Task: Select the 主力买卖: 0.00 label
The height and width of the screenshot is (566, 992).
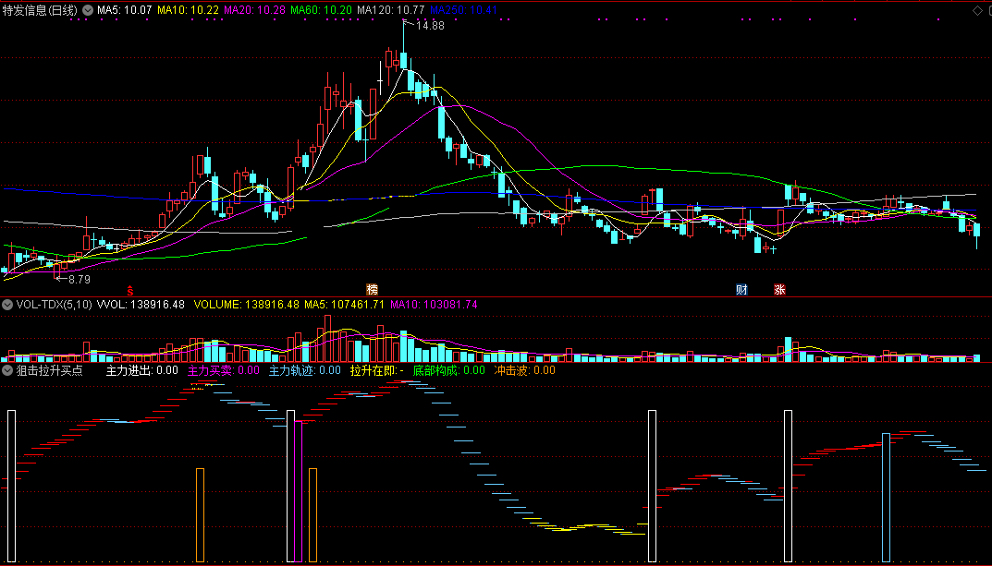Action: (x=224, y=370)
